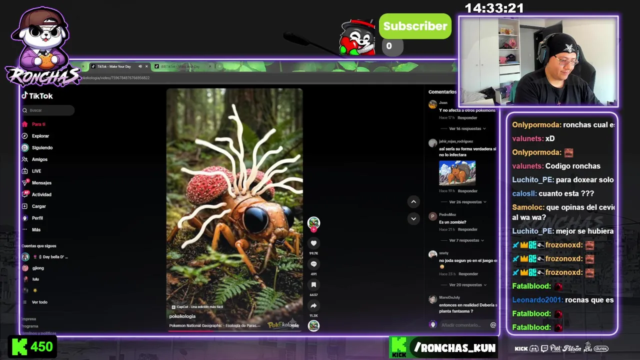Screen dimensions: 640x360
Task: Open the Siguiendo feed
Action: [x=37, y=147]
